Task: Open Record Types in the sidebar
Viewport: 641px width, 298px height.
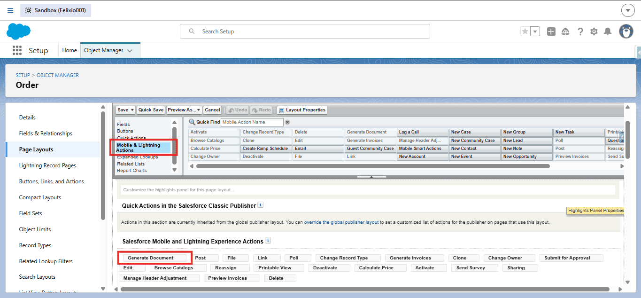Action: (x=35, y=245)
